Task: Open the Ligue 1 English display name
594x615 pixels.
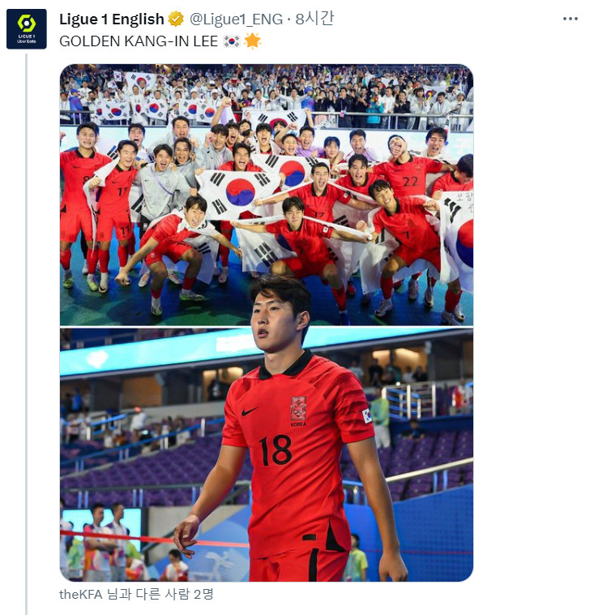Action: (112, 19)
